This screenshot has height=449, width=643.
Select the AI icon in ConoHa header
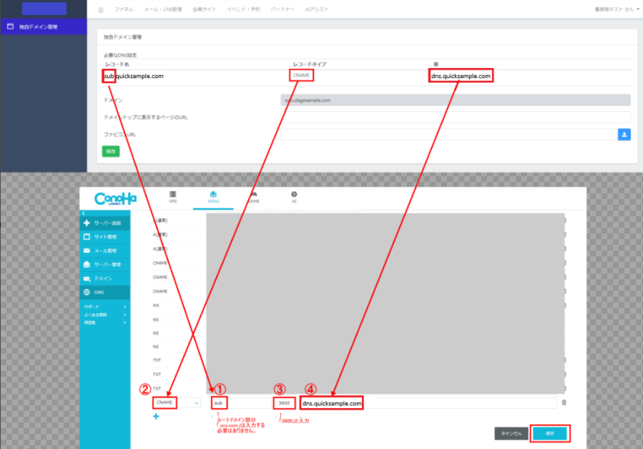[x=294, y=196]
